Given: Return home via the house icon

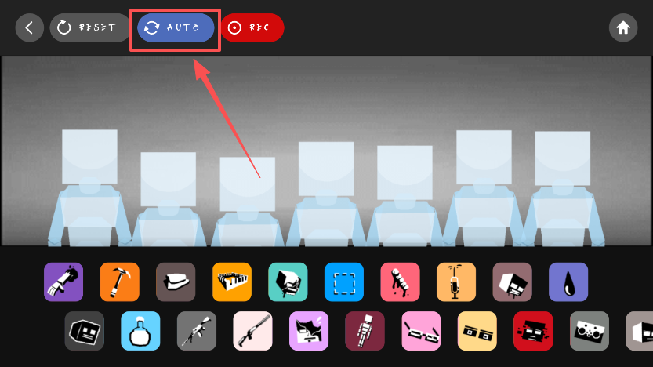Looking at the screenshot, I should coord(623,28).
